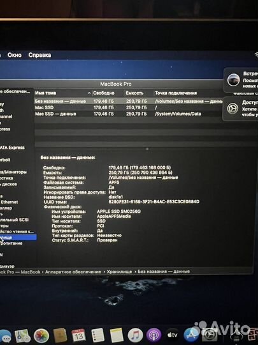Click the protocol value 'PCI'
Image resolution: width=258 pixels, height=345 pixels.
tap(101, 226)
